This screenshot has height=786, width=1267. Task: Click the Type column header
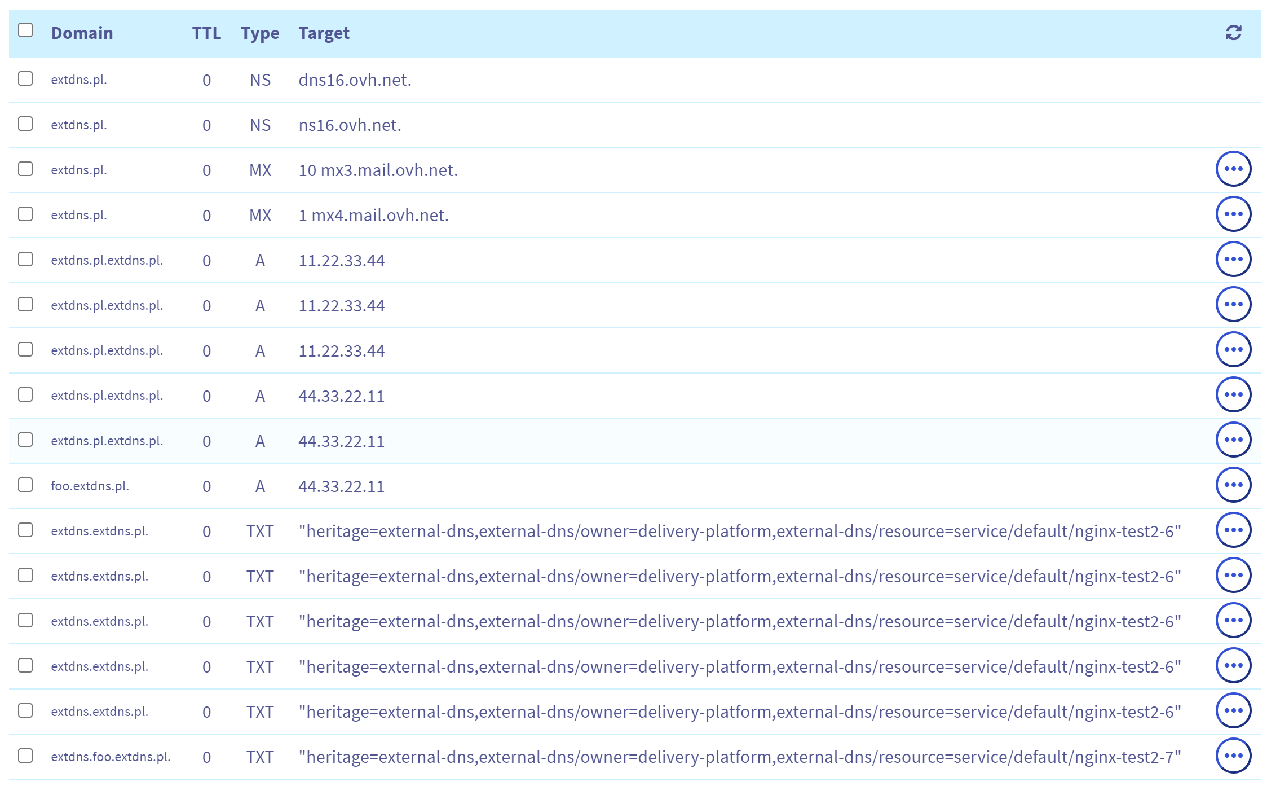point(260,33)
